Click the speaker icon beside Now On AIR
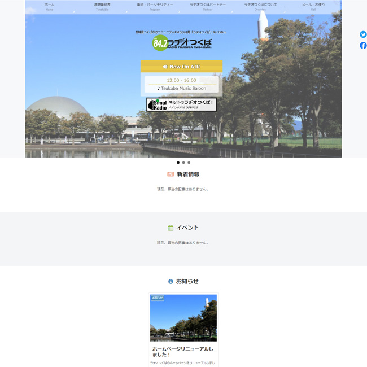This screenshot has width=367, height=367. pos(165,67)
